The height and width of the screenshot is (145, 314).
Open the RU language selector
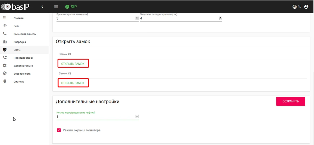[297, 7]
